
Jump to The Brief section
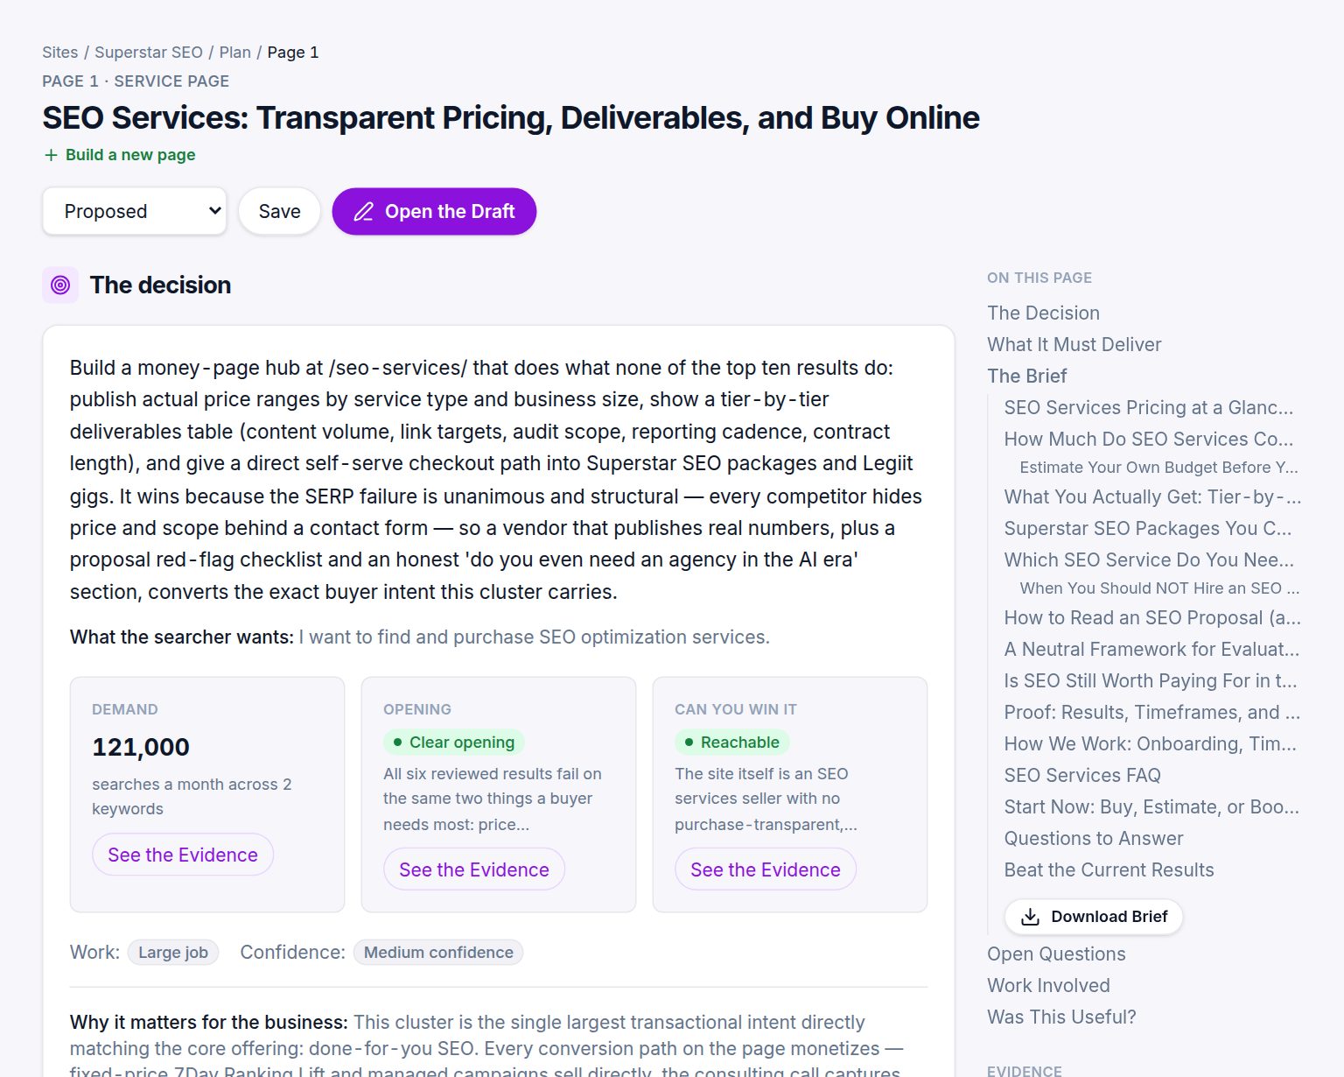1027,377
